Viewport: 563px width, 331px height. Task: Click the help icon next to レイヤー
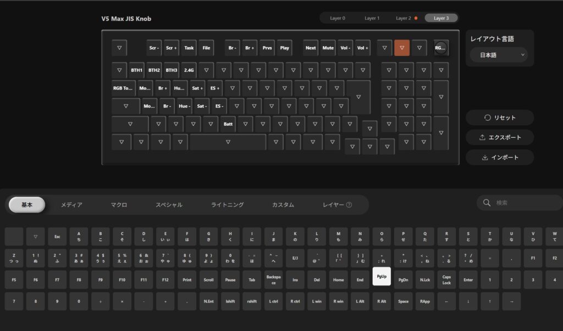[x=349, y=205]
